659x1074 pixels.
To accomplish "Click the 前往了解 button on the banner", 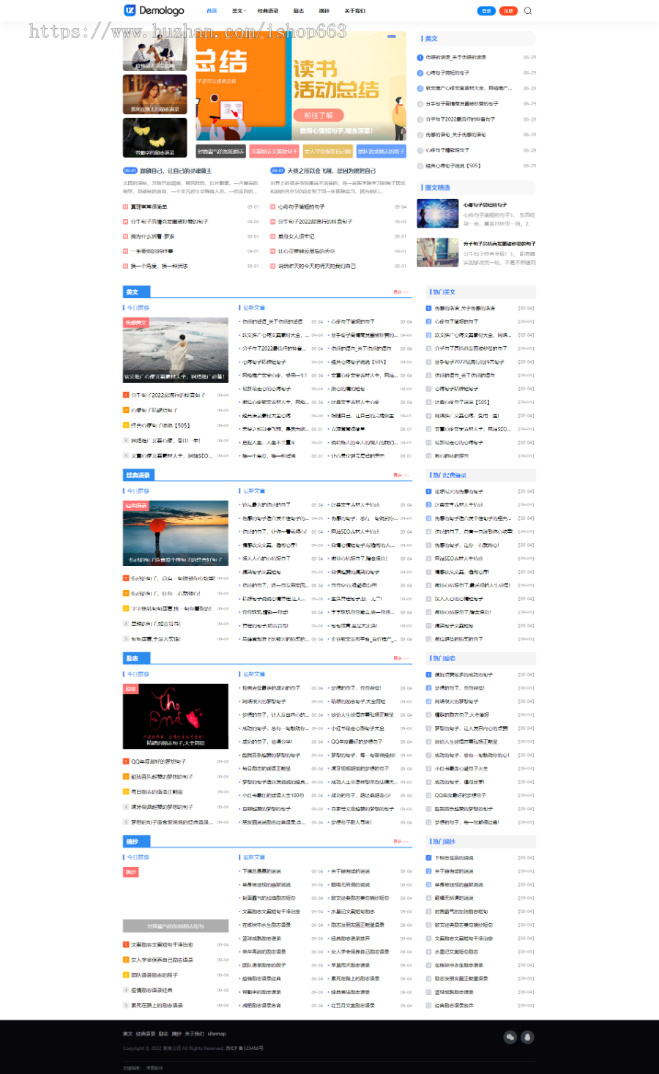I will point(319,115).
